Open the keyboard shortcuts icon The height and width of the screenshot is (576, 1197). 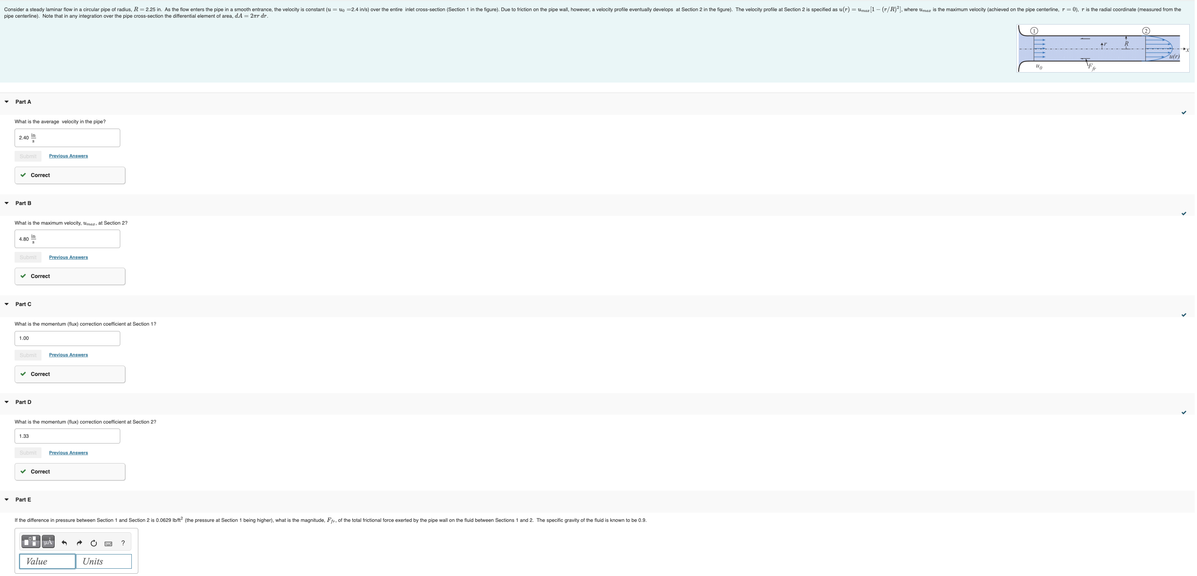point(108,543)
